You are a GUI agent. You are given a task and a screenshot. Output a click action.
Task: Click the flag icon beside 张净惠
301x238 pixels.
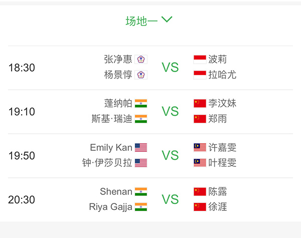[141, 59]
